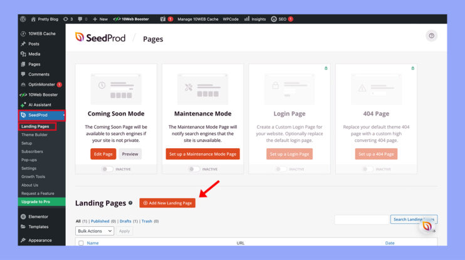Open Insights in the admin bar
Image resolution: width=465 pixels, height=260 pixels.
click(254, 19)
